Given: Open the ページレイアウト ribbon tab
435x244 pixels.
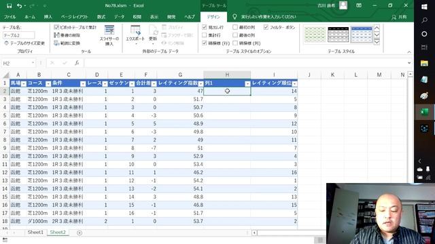Looking at the screenshot, I should 74,17.
